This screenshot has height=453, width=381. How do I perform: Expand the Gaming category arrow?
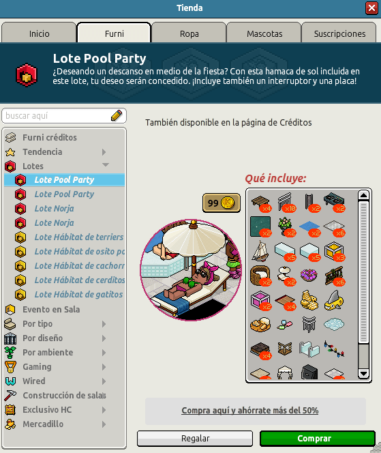pos(104,367)
